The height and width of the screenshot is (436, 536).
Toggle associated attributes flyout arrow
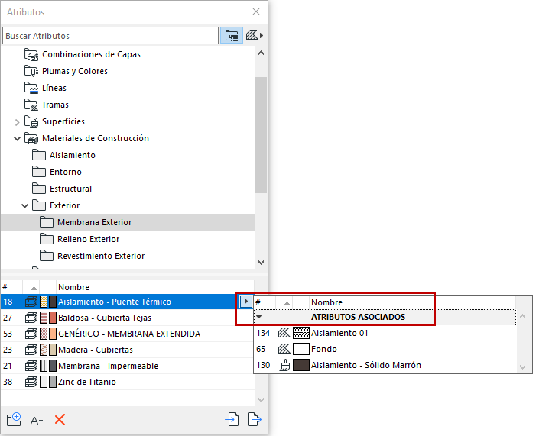click(x=245, y=302)
